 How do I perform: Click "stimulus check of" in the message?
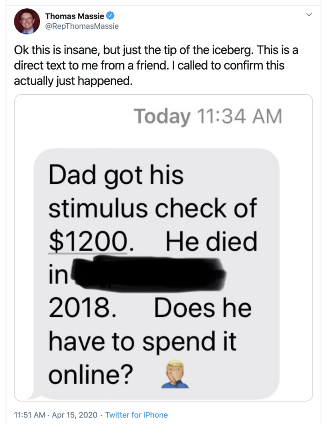tap(152, 208)
